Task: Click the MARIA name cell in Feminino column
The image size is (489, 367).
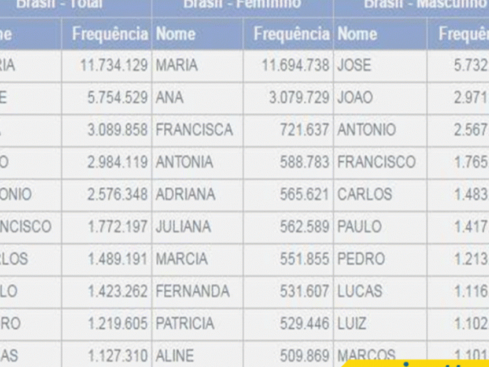Action: 197,66
